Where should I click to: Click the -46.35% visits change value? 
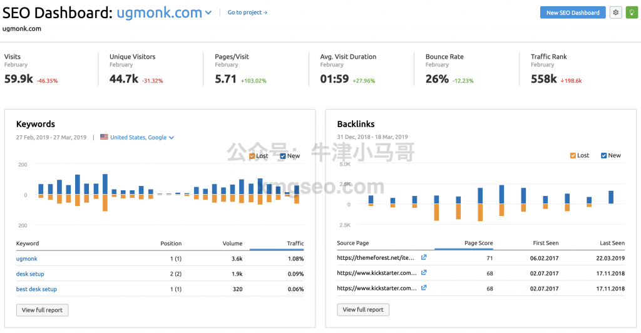[47, 81]
